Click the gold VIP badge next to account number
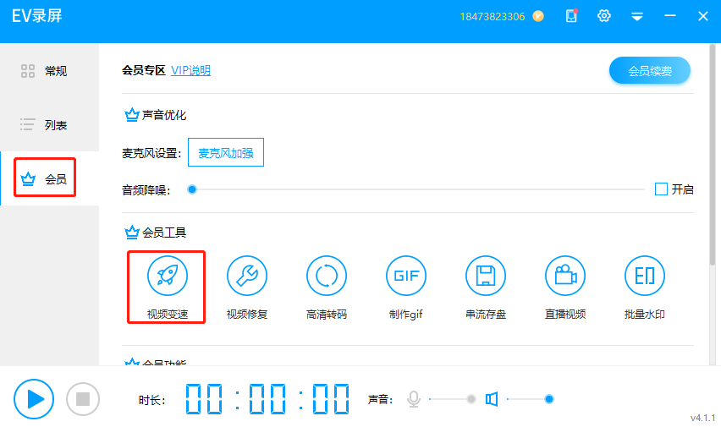721x427 pixels. point(538,17)
